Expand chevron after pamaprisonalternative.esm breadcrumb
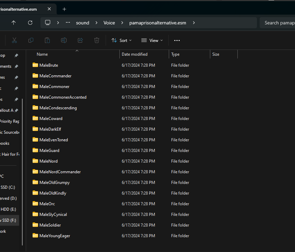Viewport: 295px width, 252px height. pos(194,23)
